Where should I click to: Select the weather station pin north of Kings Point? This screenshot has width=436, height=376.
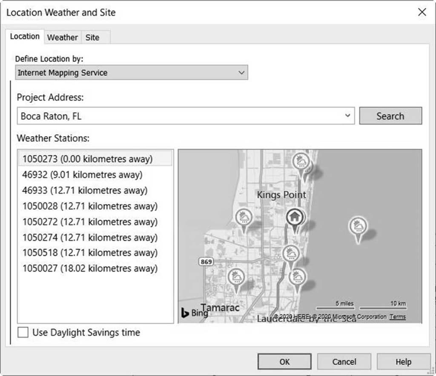301,162
